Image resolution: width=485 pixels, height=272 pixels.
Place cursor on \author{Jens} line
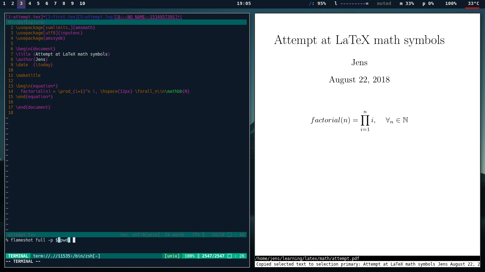pyautogui.click(x=32, y=59)
